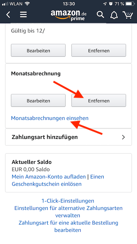Click Entfernen for the card valid until 12/
This screenshot has width=137, height=244.
coord(99,51)
